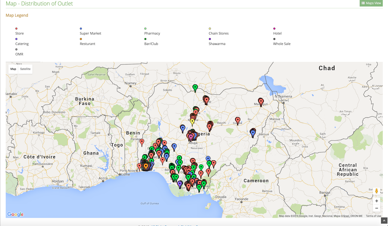This screenshot has width=388, height=226.
Task: Click the Pharmacy legend label
Action: click(x=152, y=33)
